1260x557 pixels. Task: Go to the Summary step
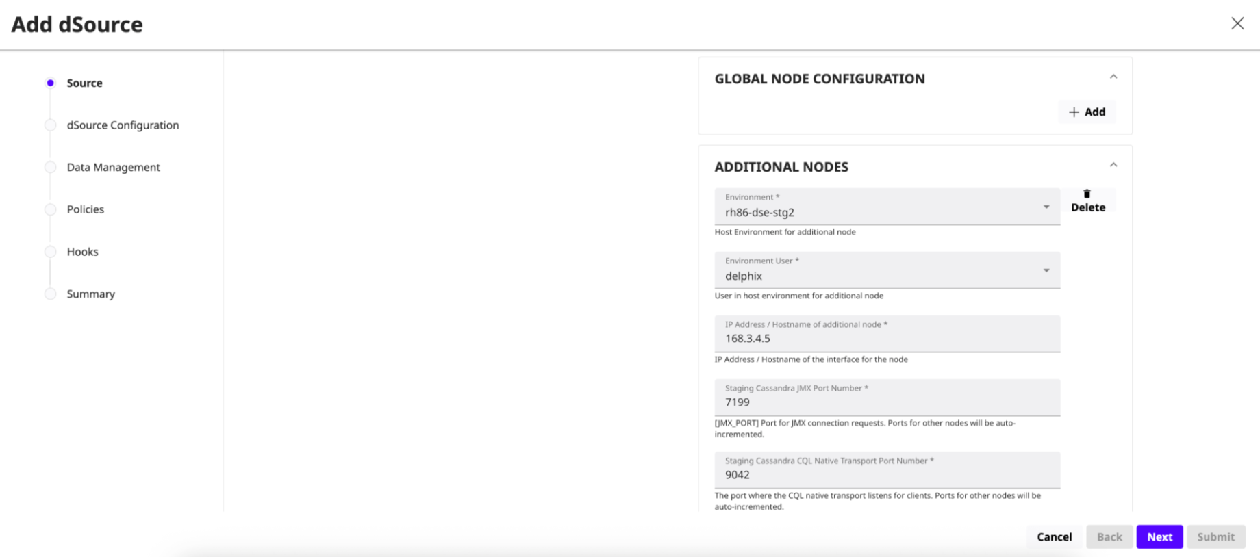pos(90,294)
